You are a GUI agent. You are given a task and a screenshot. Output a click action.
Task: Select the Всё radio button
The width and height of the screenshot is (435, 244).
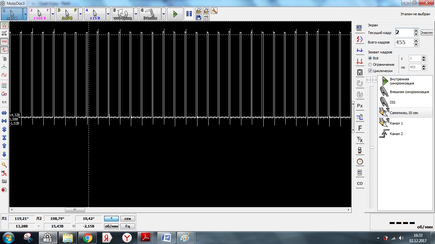370,58
